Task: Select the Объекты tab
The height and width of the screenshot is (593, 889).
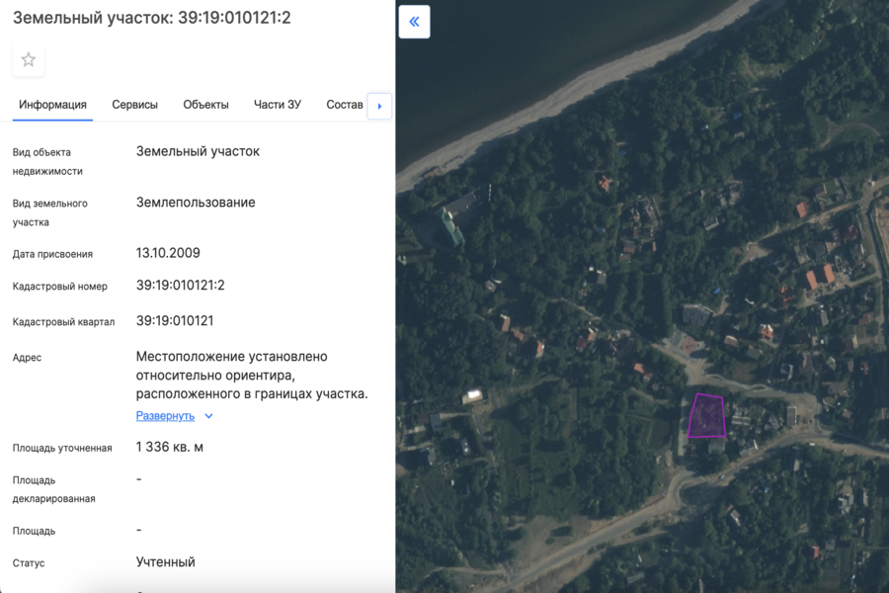Action: click(205, 105)
